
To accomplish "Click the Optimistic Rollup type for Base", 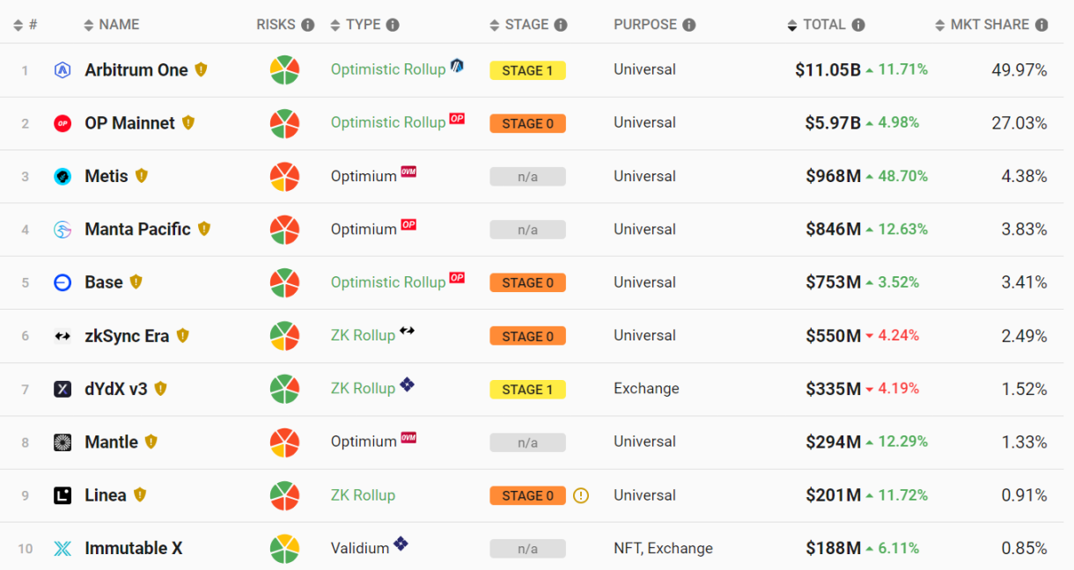I will point(388,282).
